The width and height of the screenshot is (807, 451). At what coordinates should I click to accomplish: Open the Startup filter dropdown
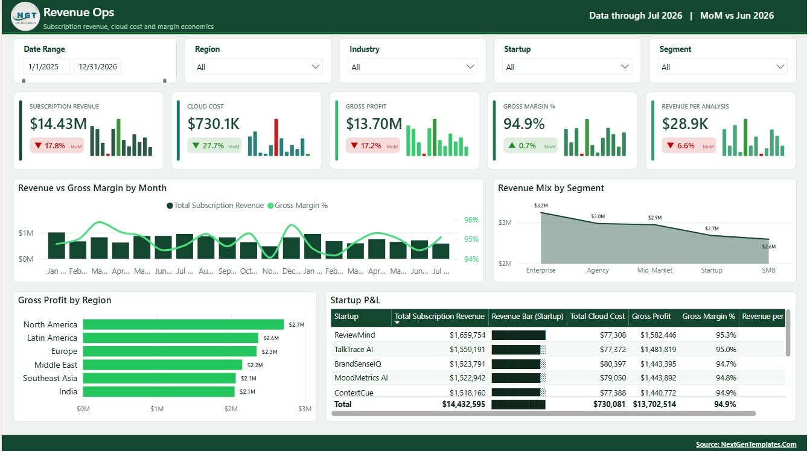568,67
